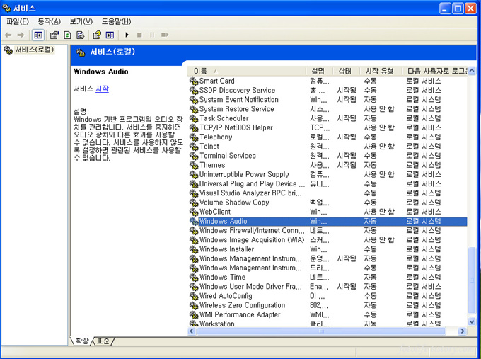Viewport: 481px width, 359px height.
Task: Select the Volume Shadow Copy row
Action: (x=328, y=203)
